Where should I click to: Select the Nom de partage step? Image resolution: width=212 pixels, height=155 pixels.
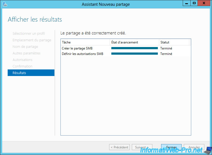click(25, 47)
